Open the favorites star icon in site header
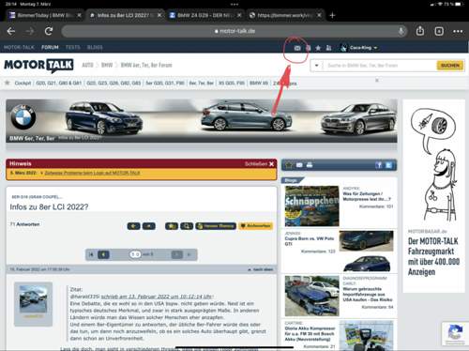This screenshot has width=469, height=351. [x=318, y=48]
